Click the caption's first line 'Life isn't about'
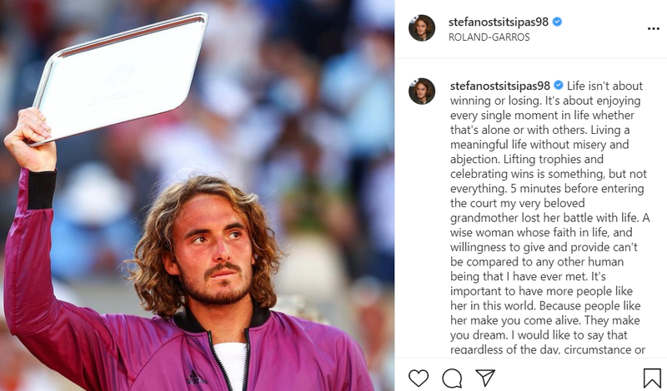The width and height of the screenshot is (667, 391). (x=604, y=87)
